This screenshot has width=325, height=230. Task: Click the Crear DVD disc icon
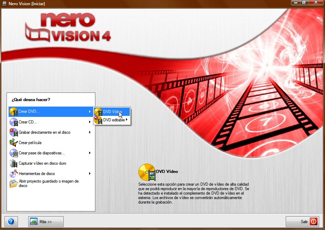(x=14, y=112)
